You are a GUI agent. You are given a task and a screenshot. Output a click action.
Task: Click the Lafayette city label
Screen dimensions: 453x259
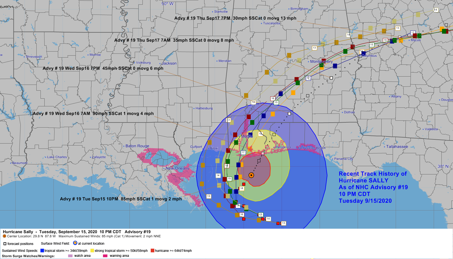tap(99, 157)
